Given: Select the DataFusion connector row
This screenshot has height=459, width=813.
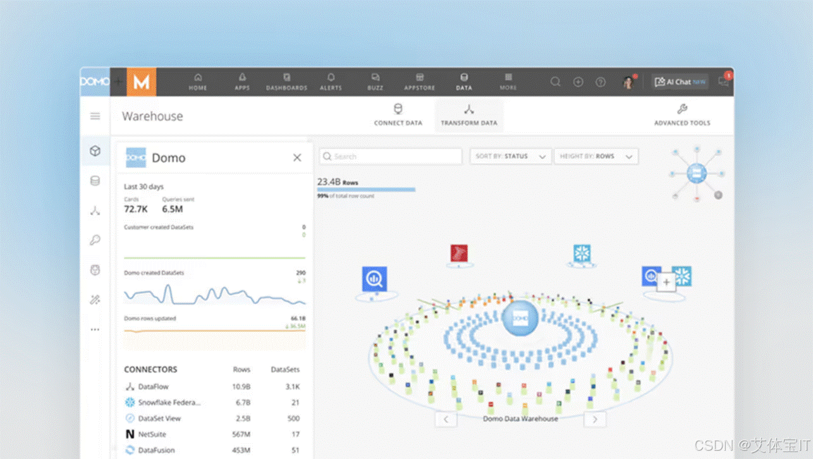Looking at the screenshot, I should pyautogui.click(x=212, y=450).
